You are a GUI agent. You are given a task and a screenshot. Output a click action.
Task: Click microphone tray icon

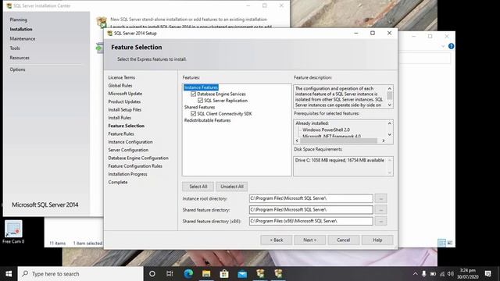(423, 274)
